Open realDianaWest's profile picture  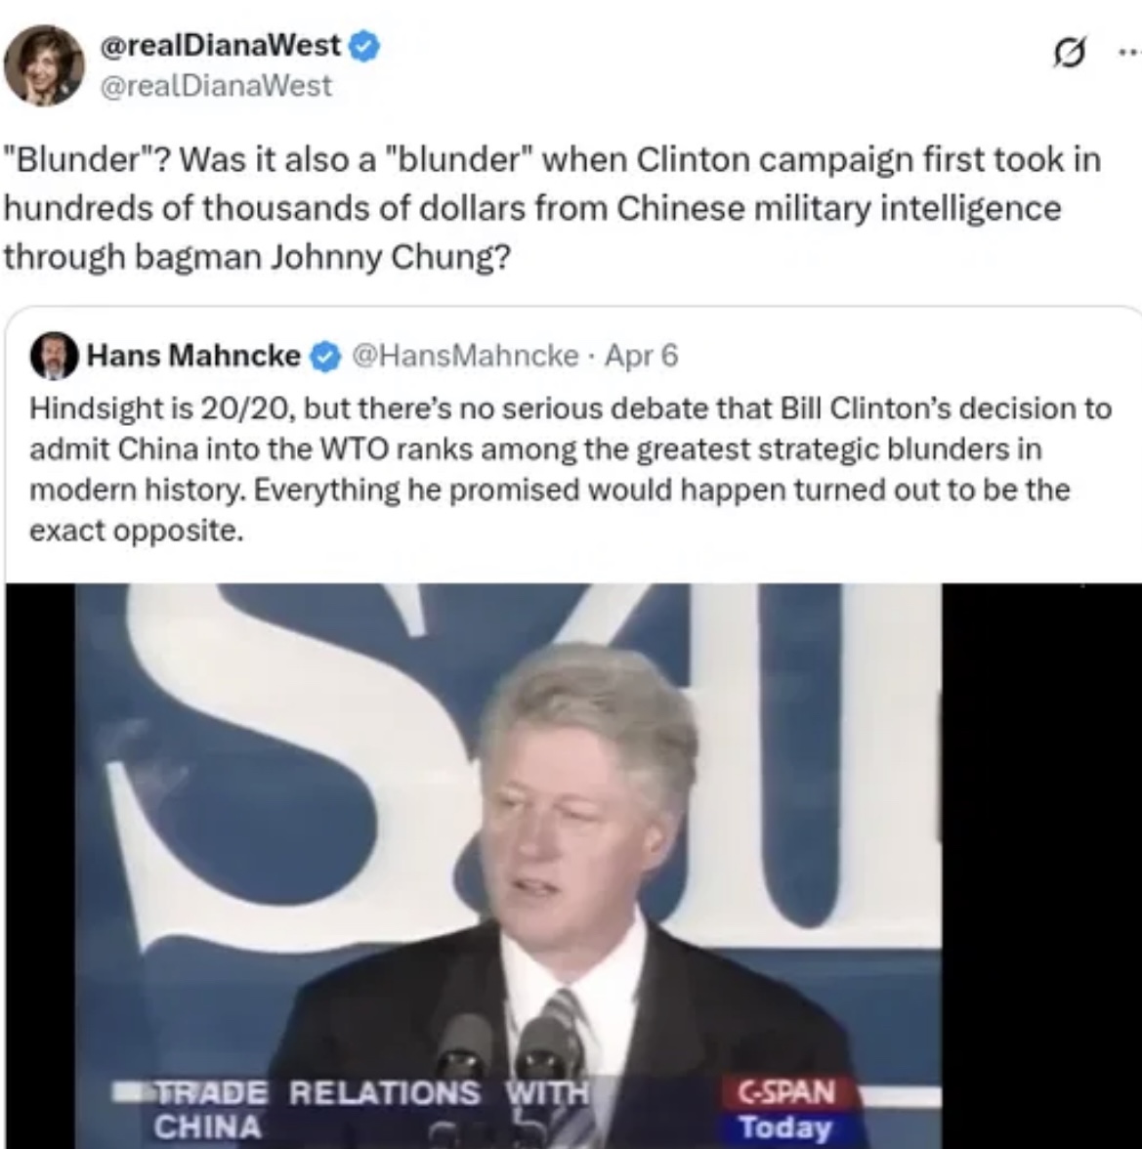44,65
